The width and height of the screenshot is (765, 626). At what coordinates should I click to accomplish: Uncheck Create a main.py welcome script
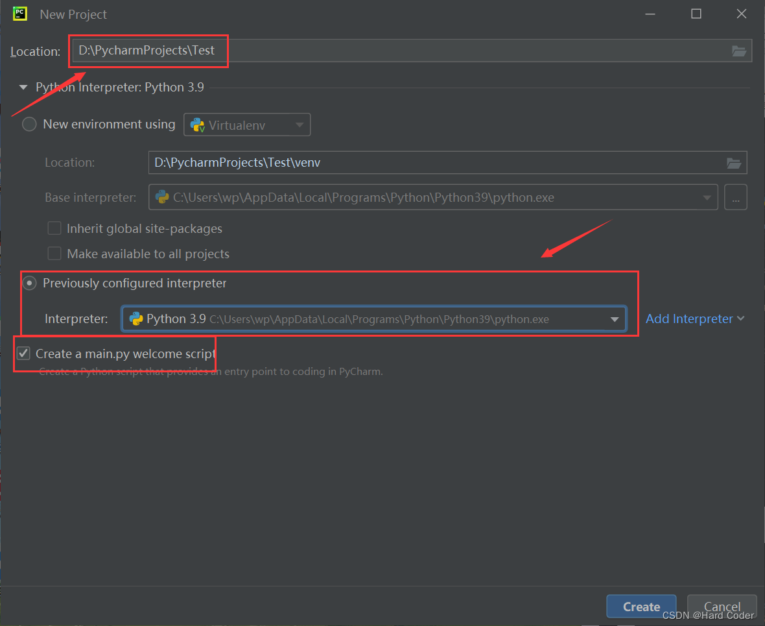pyautogui.click(x=23, y=353)
